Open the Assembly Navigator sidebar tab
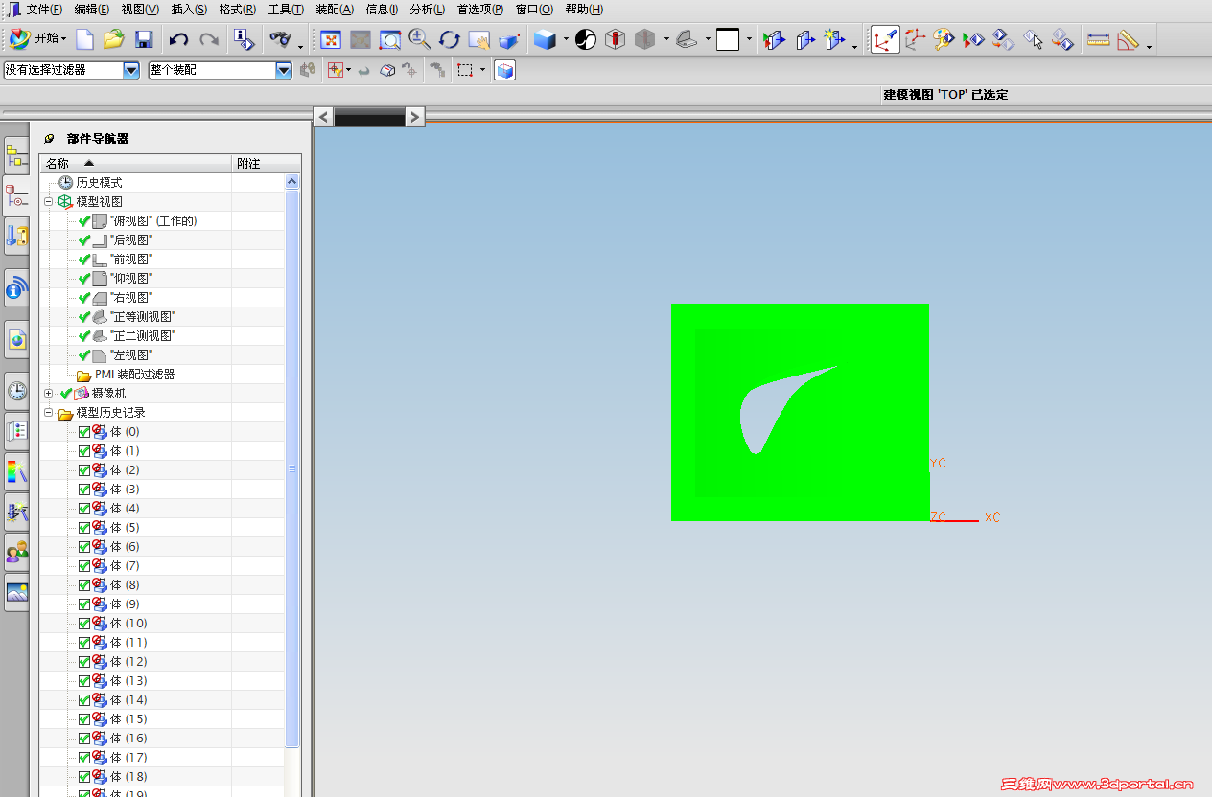Screen dimensions: 1212x797 (16, 156)
